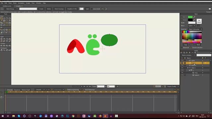The width and height of the screenshot is (212, 119).
Task: Click the No Brush button
Action: pos(199,21)
